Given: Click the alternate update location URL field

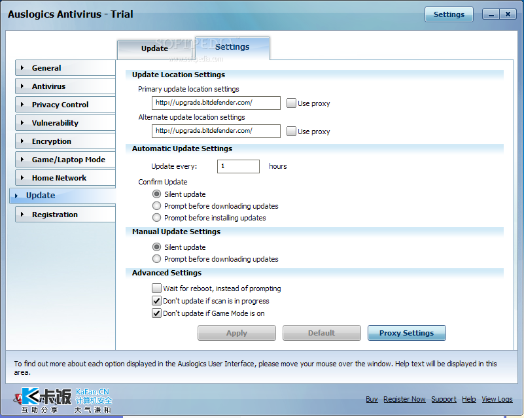Looking at the screenshot, I should (216, 131).
